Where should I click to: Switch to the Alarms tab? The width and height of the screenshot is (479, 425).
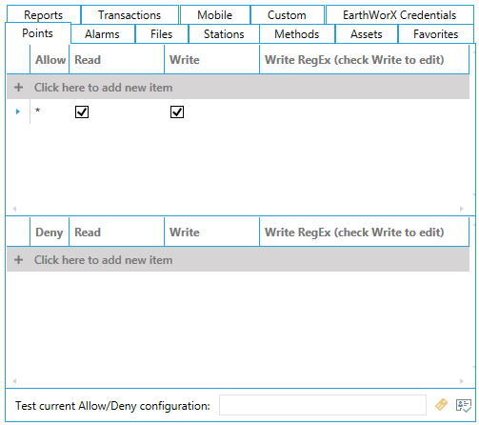pyautogui.click(x=102, y=34)
